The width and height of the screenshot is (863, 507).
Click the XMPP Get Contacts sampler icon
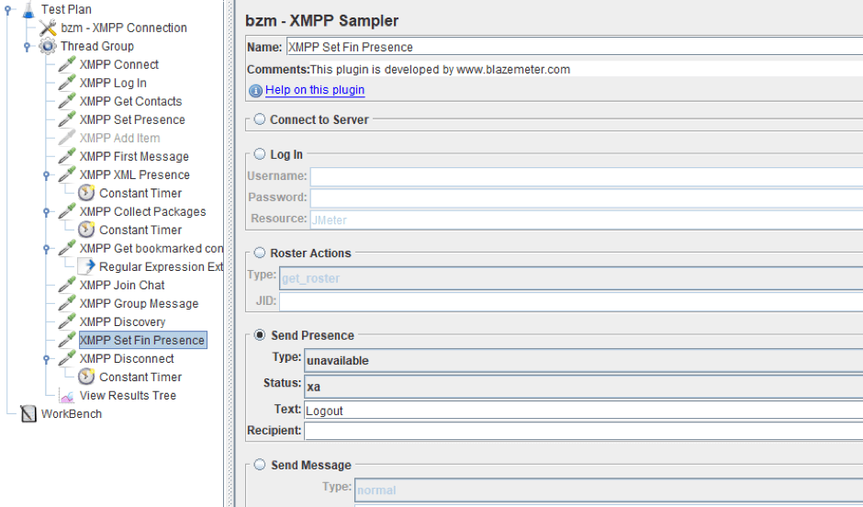67,101
